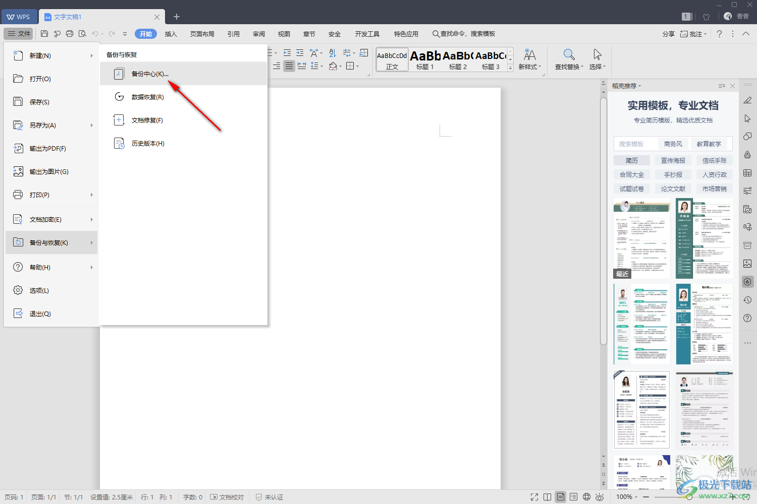The width and height of the screenshot is (757, 504).
Task: Collapse the ribbon with the up chevron
Action: click(746, 34)
